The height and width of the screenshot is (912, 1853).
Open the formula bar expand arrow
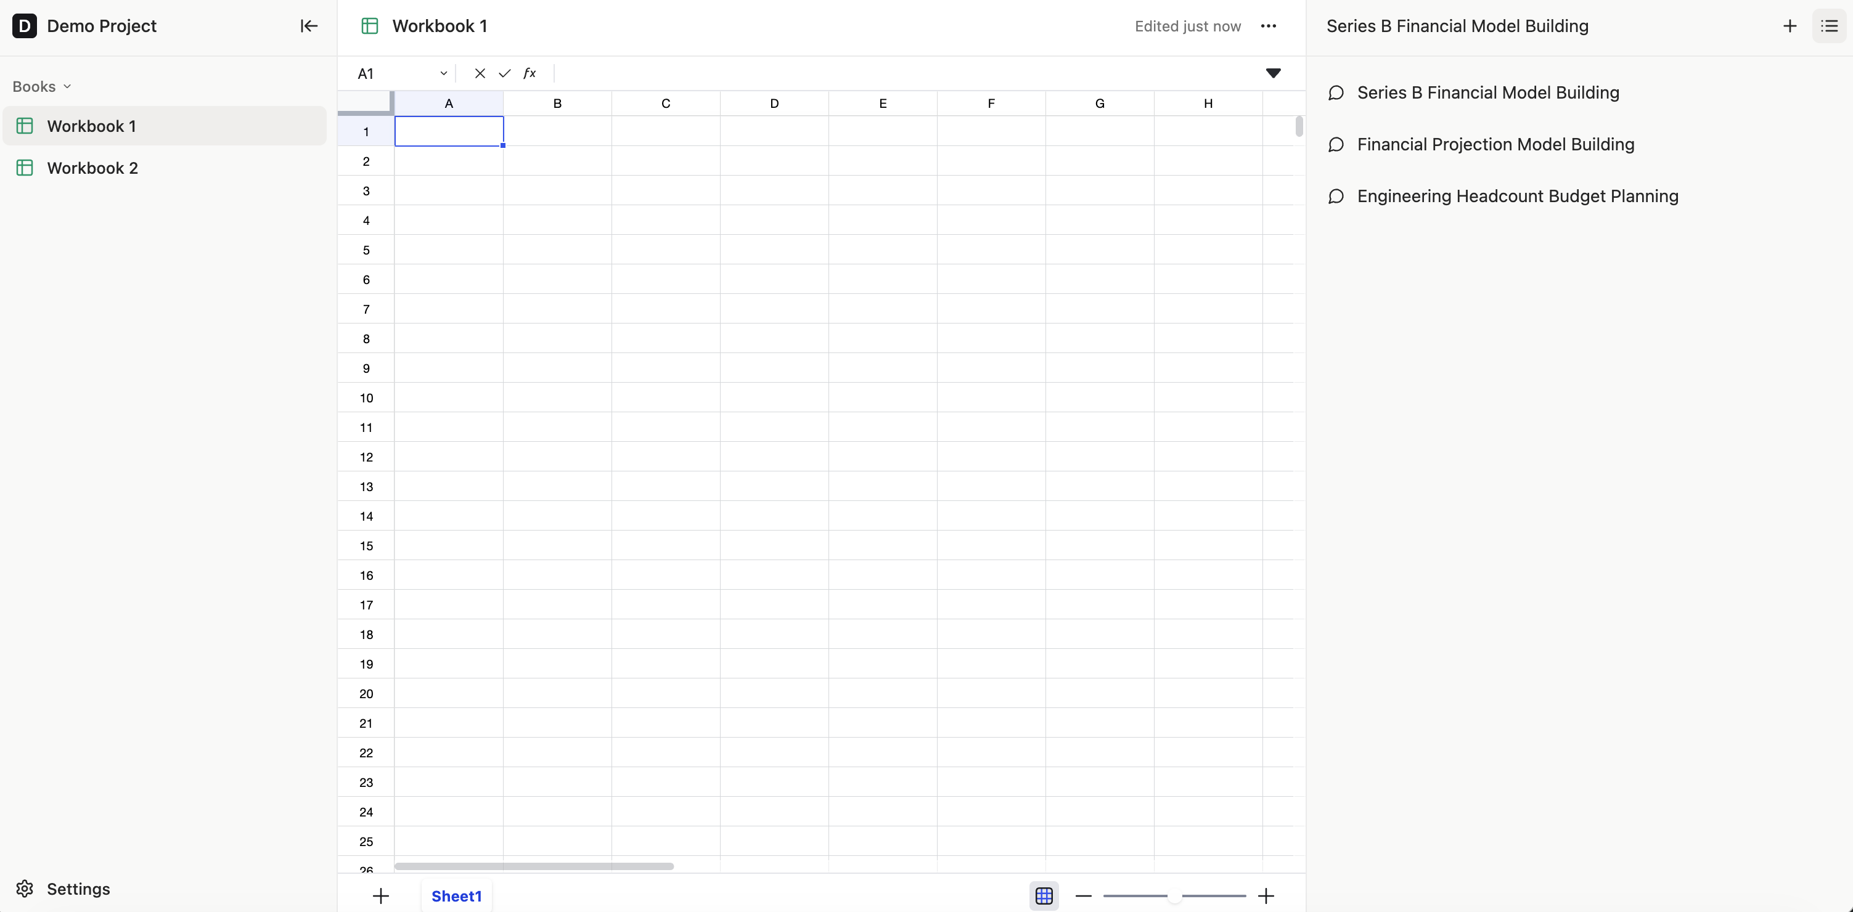coord(1273,73)
